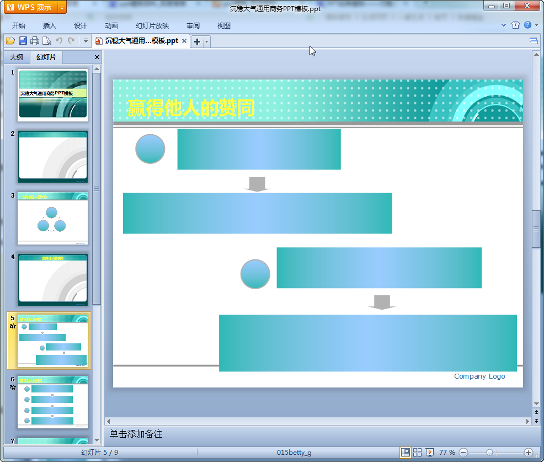Switch to the 大纲 outline pane tab
Viewport: 544px width, 462px height.
[x=17, y=57]
